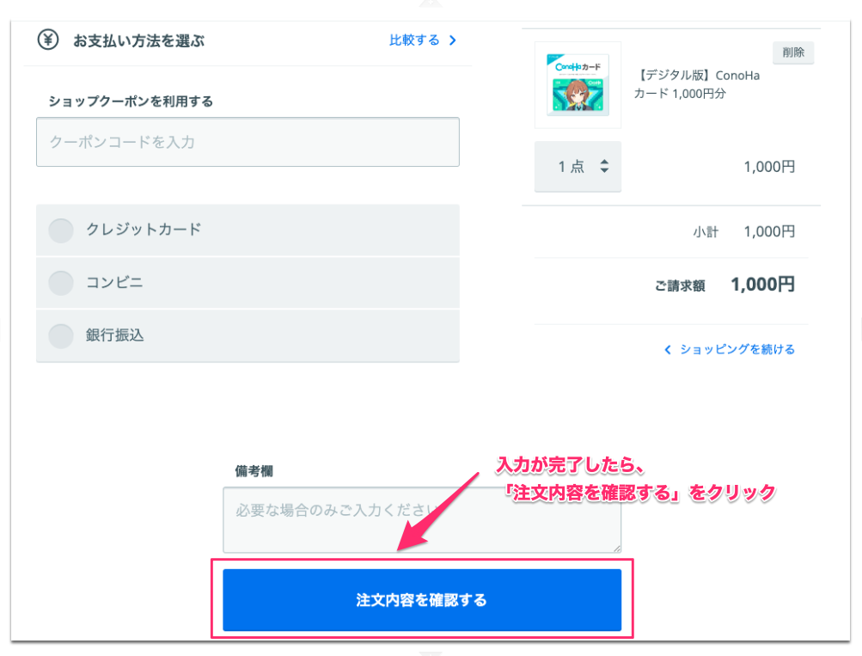Select the クレジットカード payment option

pos(61,230)
